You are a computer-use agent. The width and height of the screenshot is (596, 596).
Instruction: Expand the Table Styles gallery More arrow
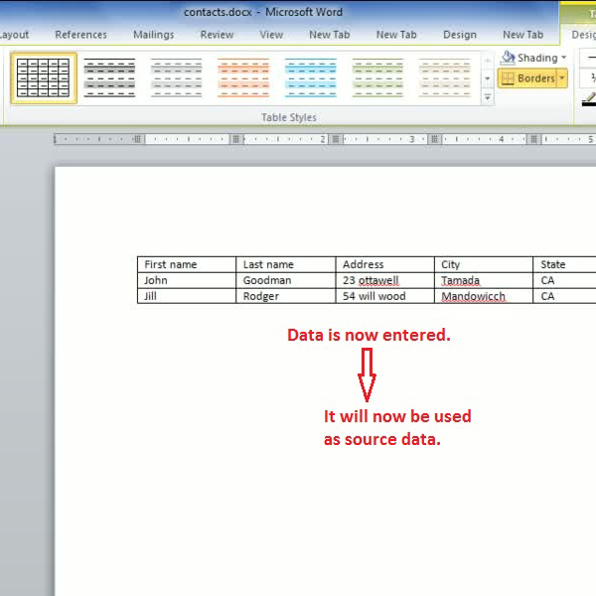(x=488, y=98)
